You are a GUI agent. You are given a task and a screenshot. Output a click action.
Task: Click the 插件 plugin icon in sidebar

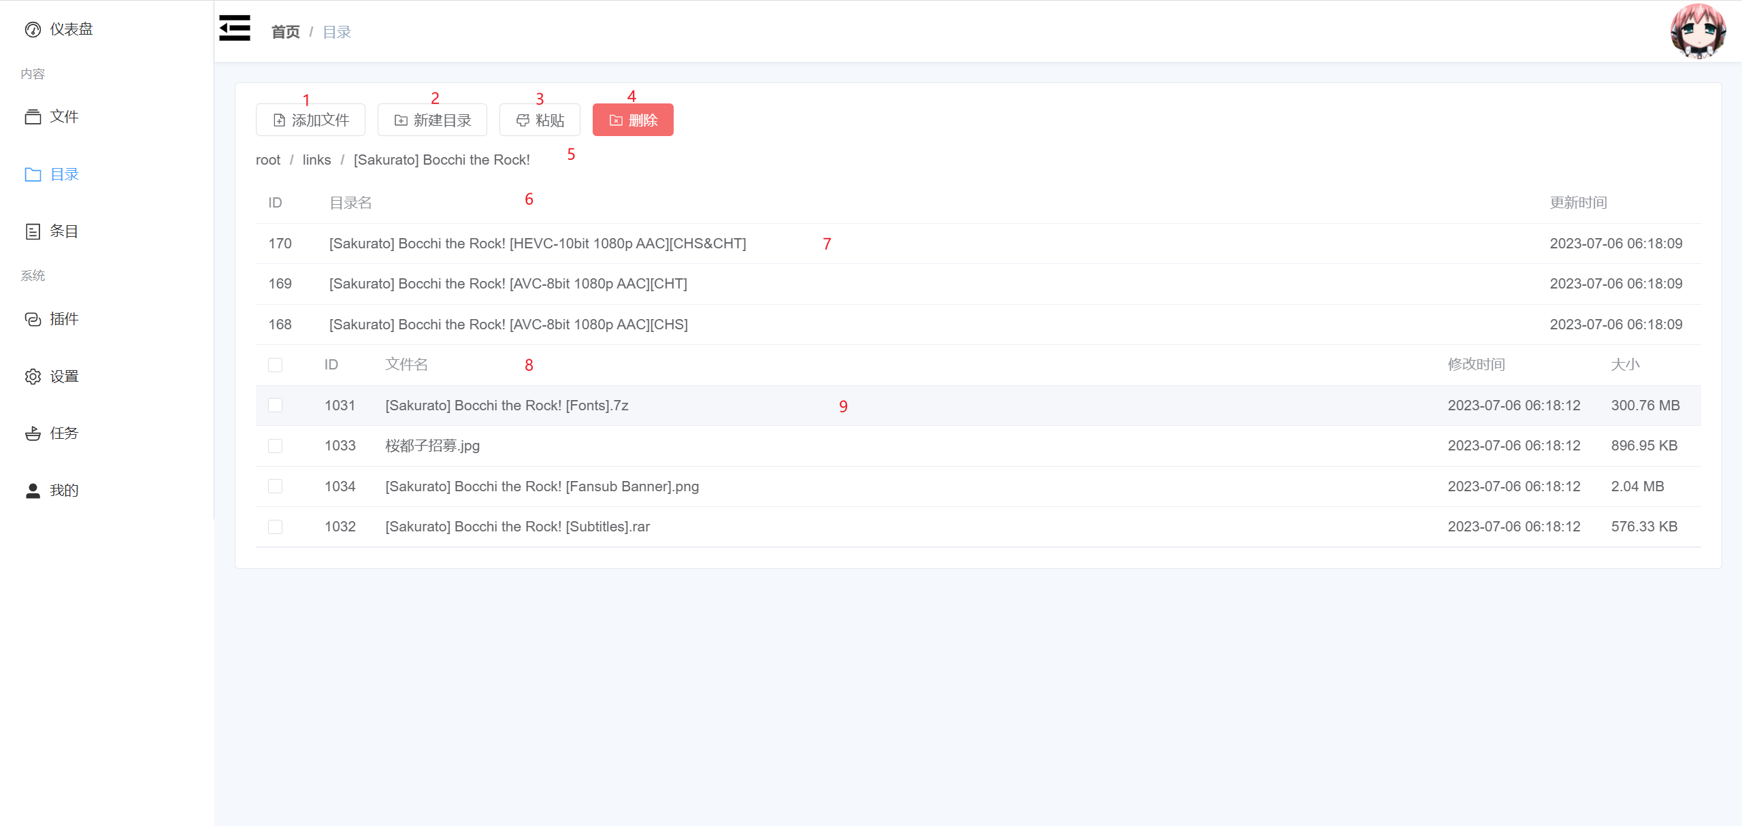click(33, 319)
